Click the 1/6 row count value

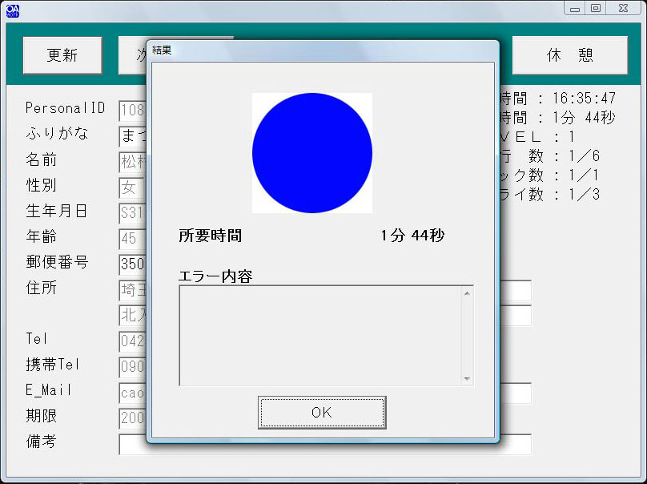pos(585,156)
